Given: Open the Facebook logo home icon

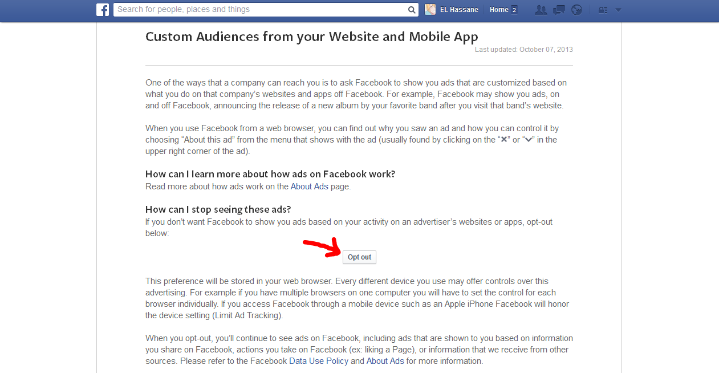Looking at the screenshot, I should click(x=103, y=10).
